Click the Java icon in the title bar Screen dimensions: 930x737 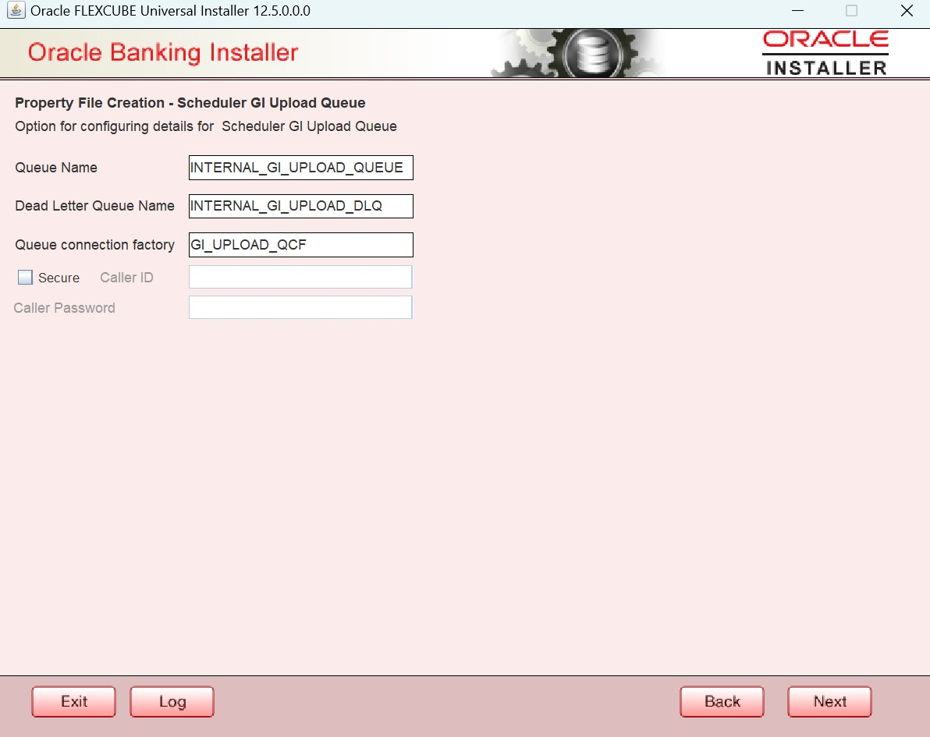16,11
